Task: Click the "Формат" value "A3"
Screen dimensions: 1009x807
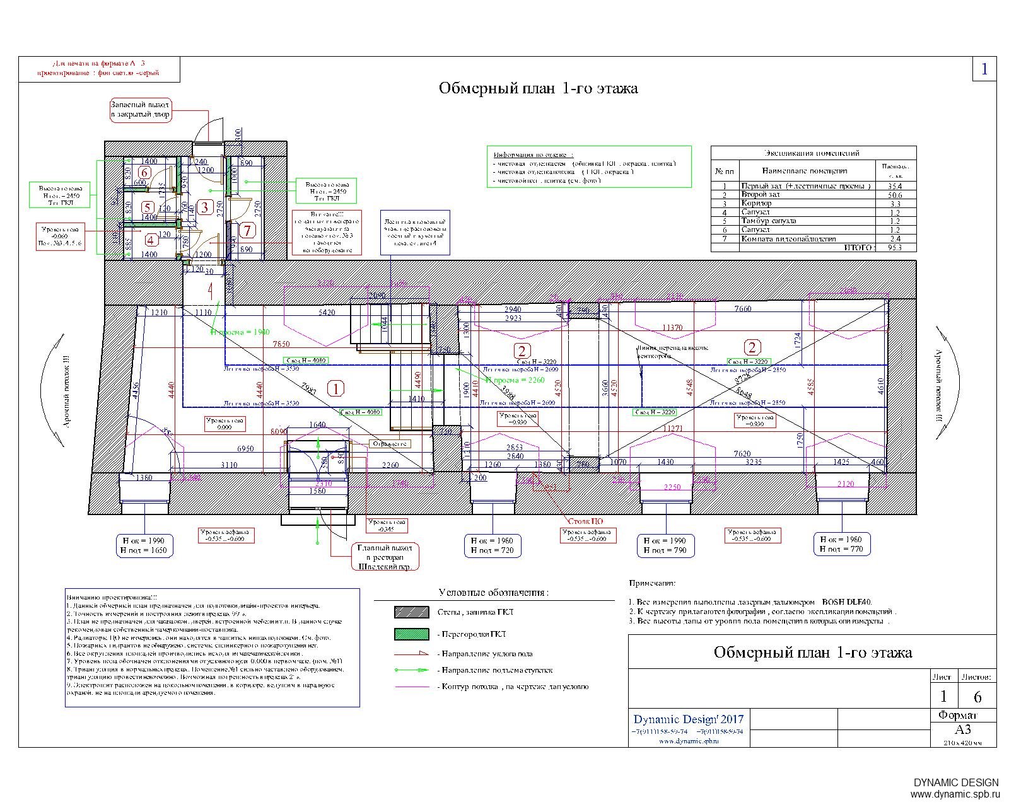Action: point(963,730)
